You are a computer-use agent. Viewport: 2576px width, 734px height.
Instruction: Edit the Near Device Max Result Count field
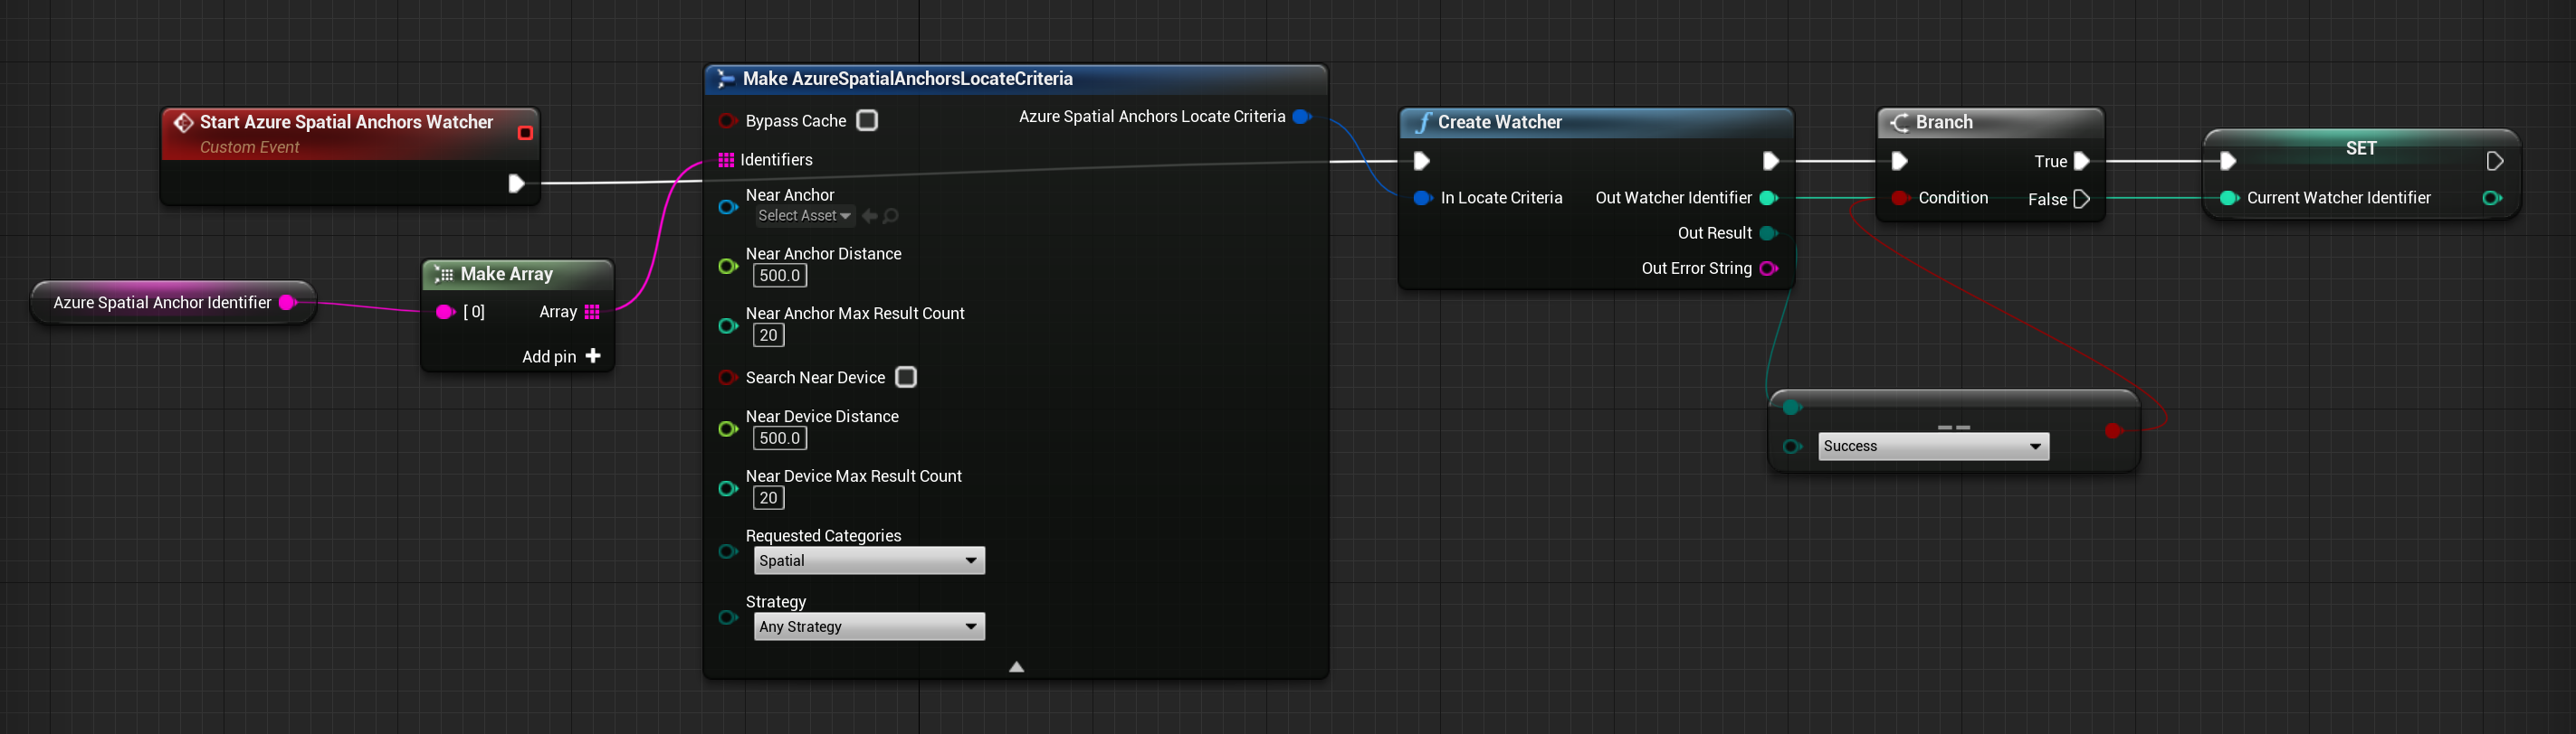pyautogui.click(x=768, y=498)
